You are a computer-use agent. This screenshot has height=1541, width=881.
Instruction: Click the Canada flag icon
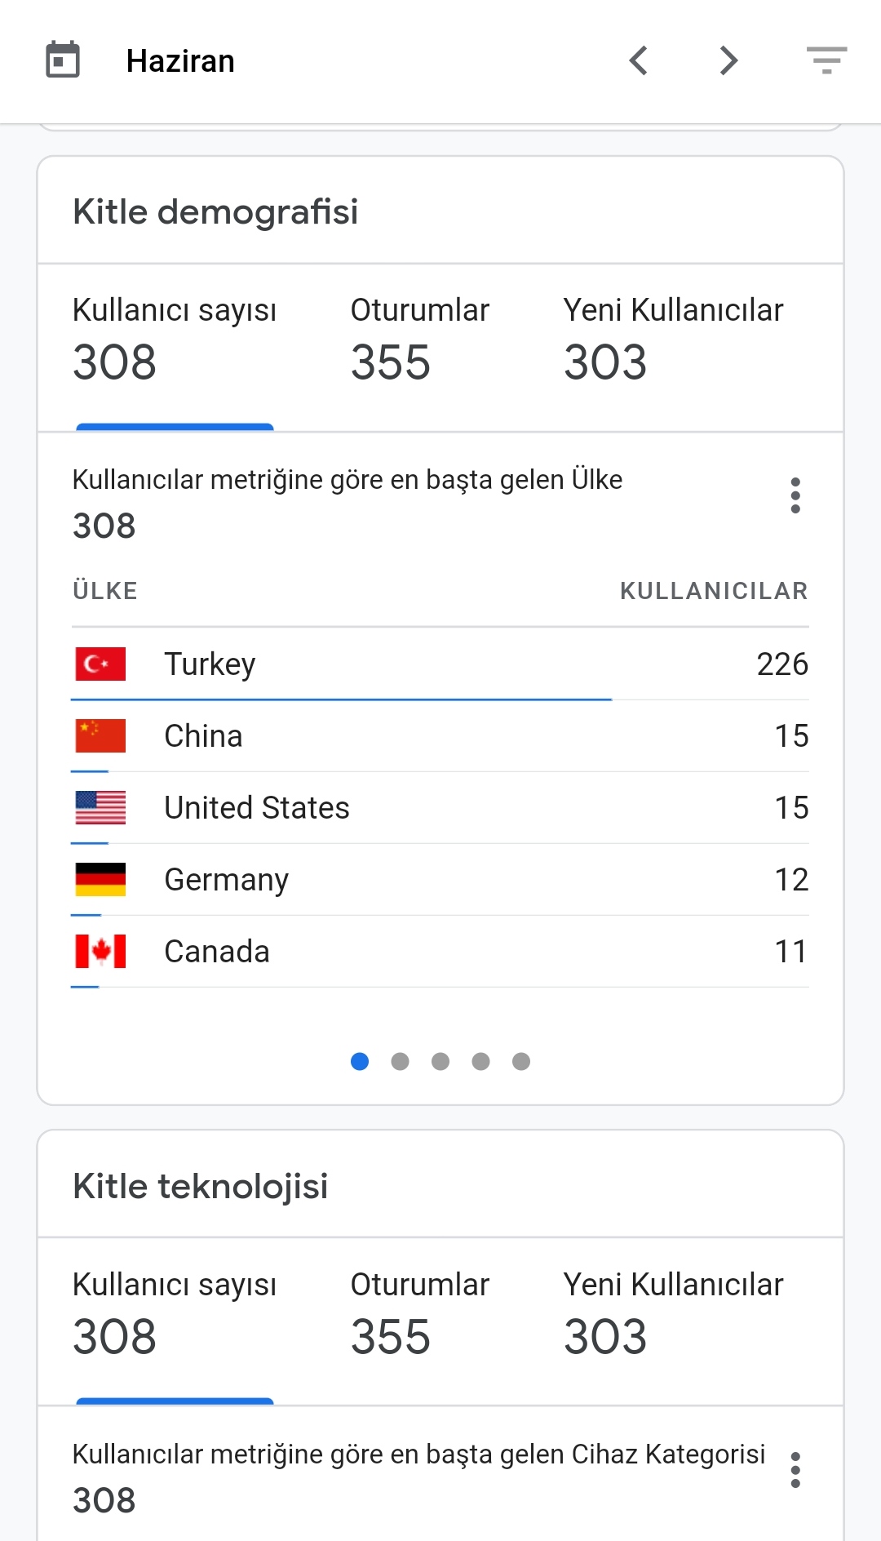pyautogui.click(x=100, y=951)
